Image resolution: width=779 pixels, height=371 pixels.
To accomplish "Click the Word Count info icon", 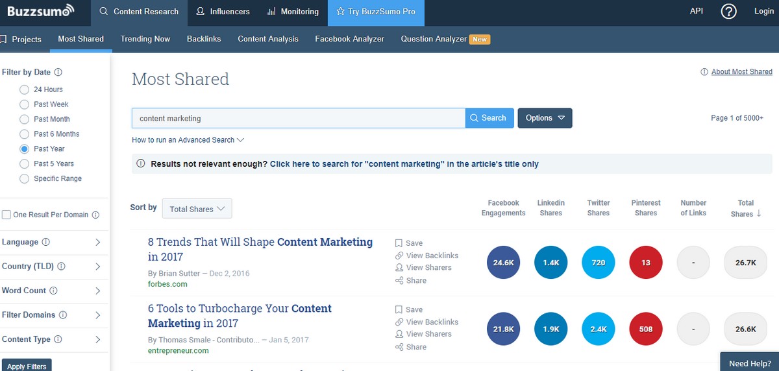I will [x=54, y=291].
